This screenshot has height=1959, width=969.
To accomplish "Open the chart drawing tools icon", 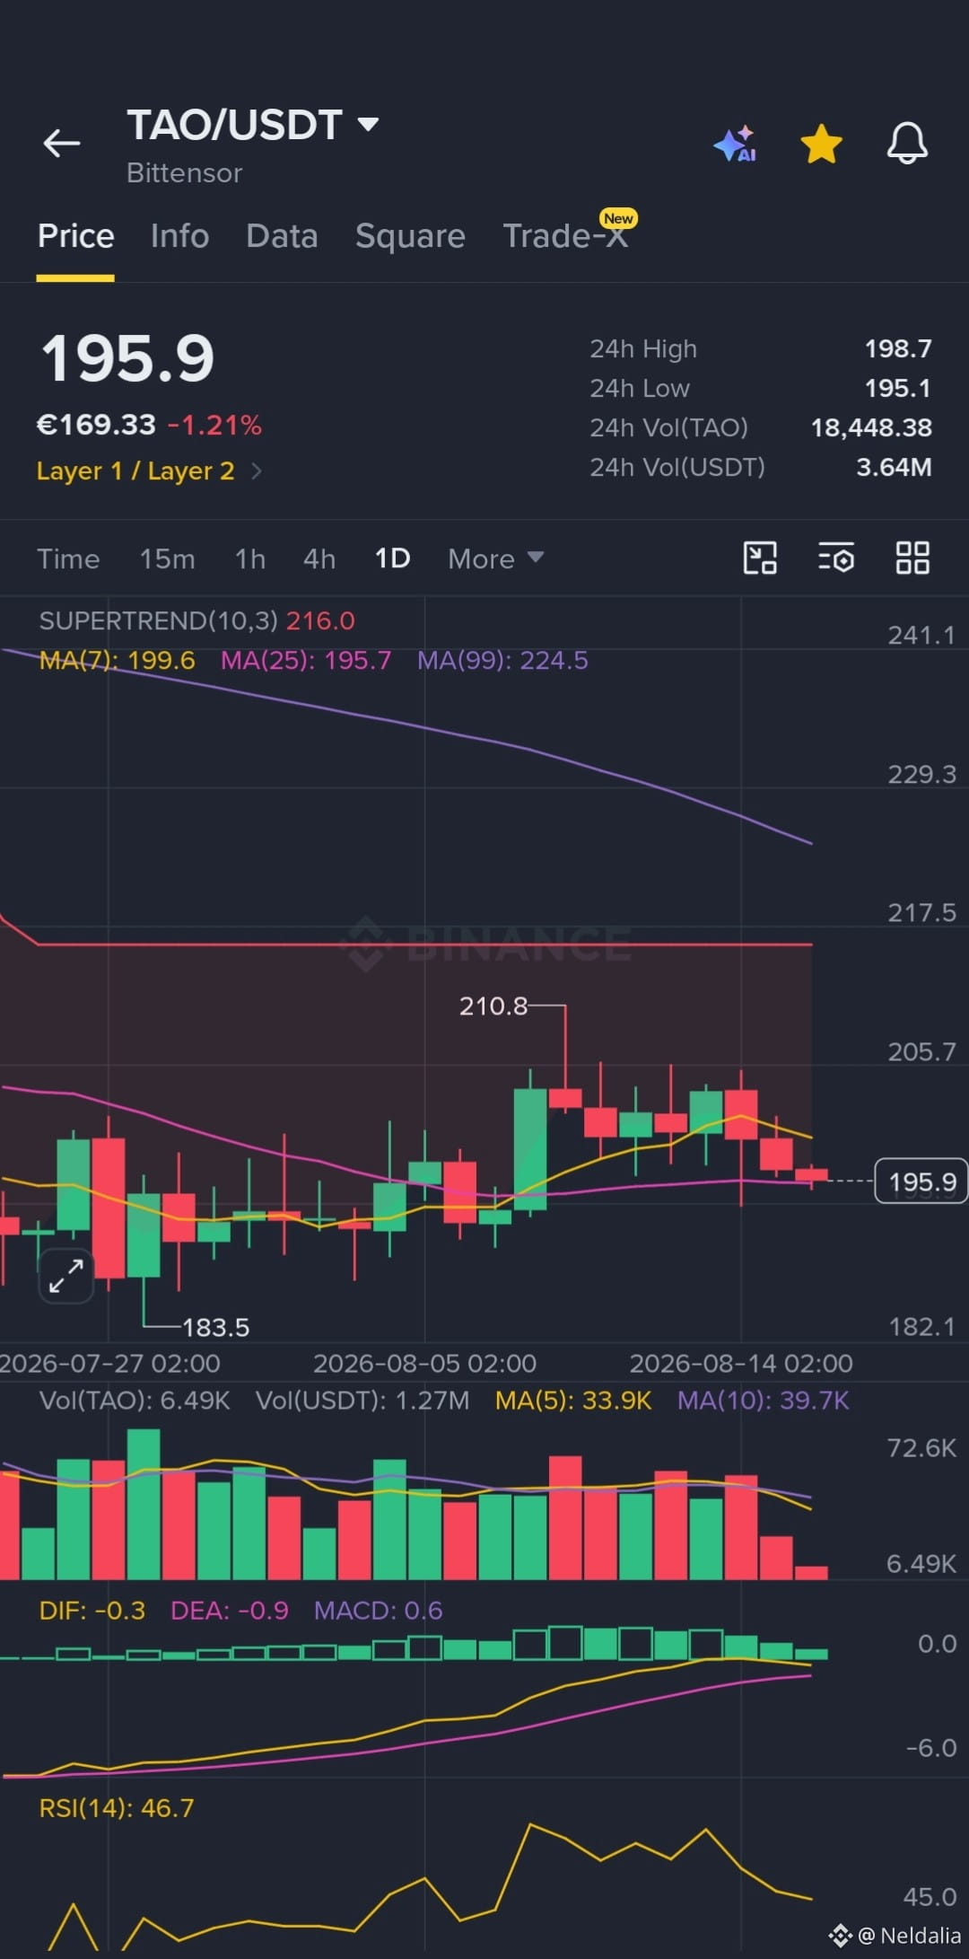I will [x=760, y=558].
